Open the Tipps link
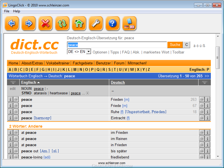The width and height of the screenshot is (224, 168). [x=115, y=52]
